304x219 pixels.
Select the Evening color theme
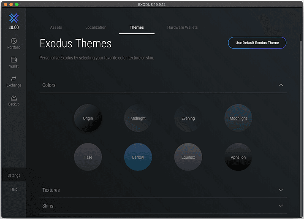(188, 118)
